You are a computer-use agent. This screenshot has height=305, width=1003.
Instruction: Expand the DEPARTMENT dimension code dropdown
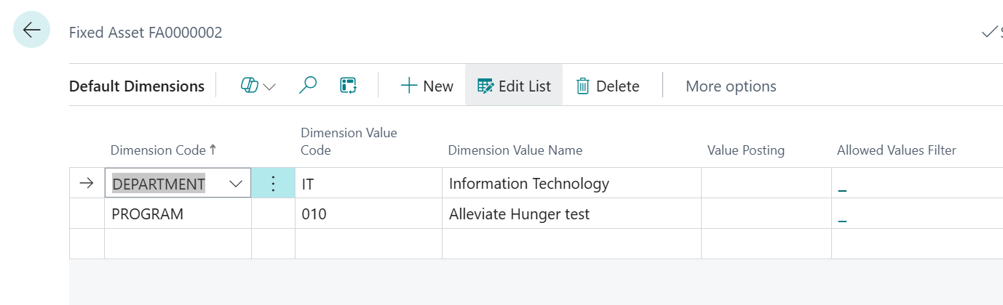(x=236, y=184)
